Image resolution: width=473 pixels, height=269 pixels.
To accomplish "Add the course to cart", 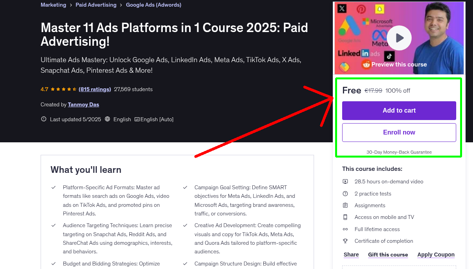I will [399, 111].
